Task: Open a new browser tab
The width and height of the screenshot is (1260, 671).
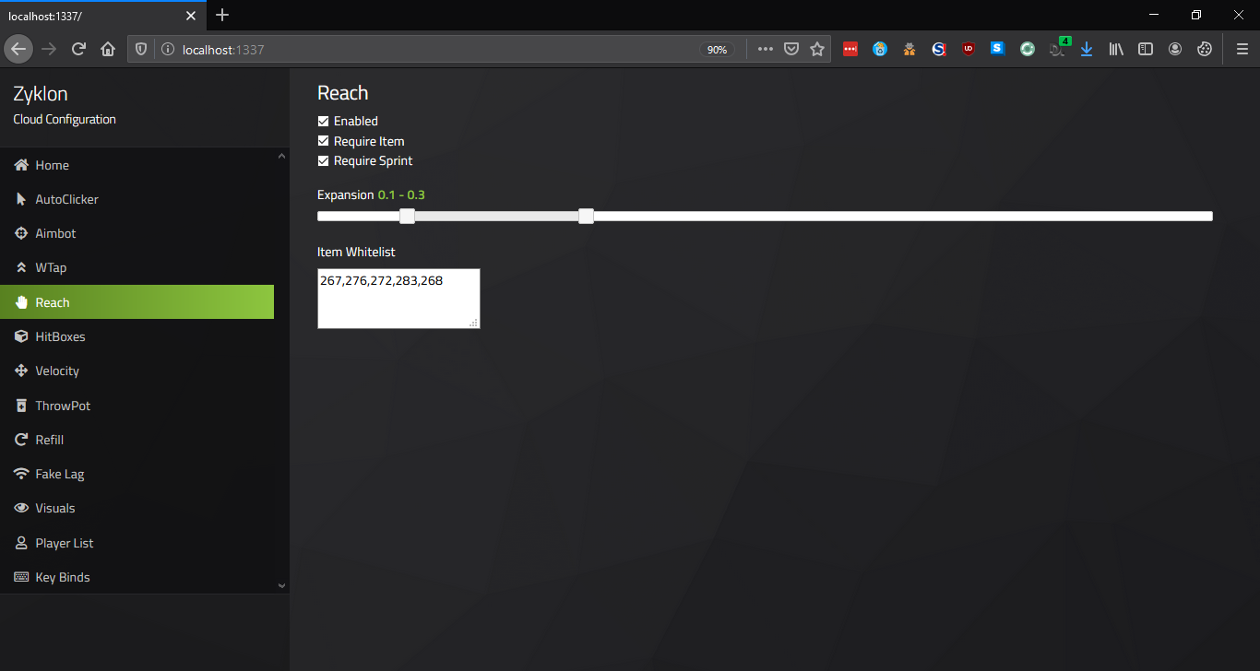Action: tap(222, 15)
